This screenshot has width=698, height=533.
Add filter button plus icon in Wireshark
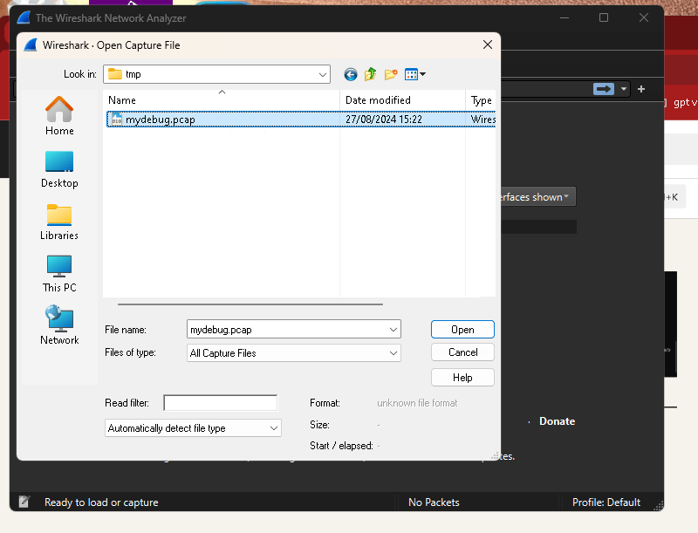[641, 89]
